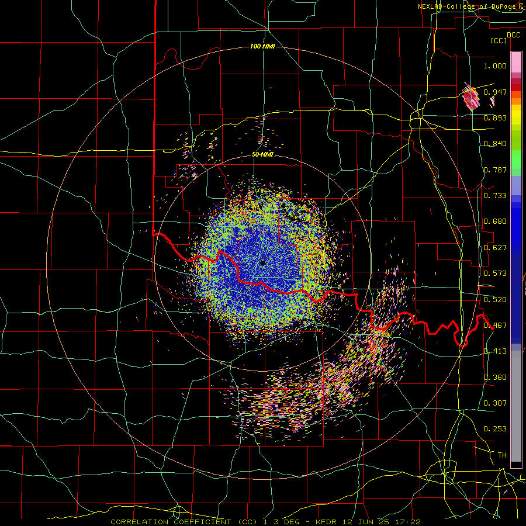Click the [CC] units label
The image size is (526, 526).
point(499,40)
